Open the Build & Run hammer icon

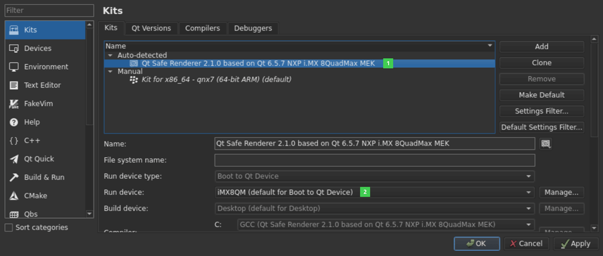(14, 177)
